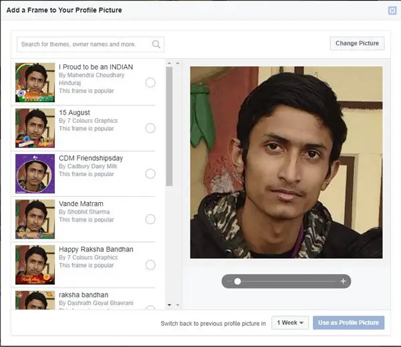
Task: Click the raksha bandhan frame thumbnail
Action: point(35,300)
